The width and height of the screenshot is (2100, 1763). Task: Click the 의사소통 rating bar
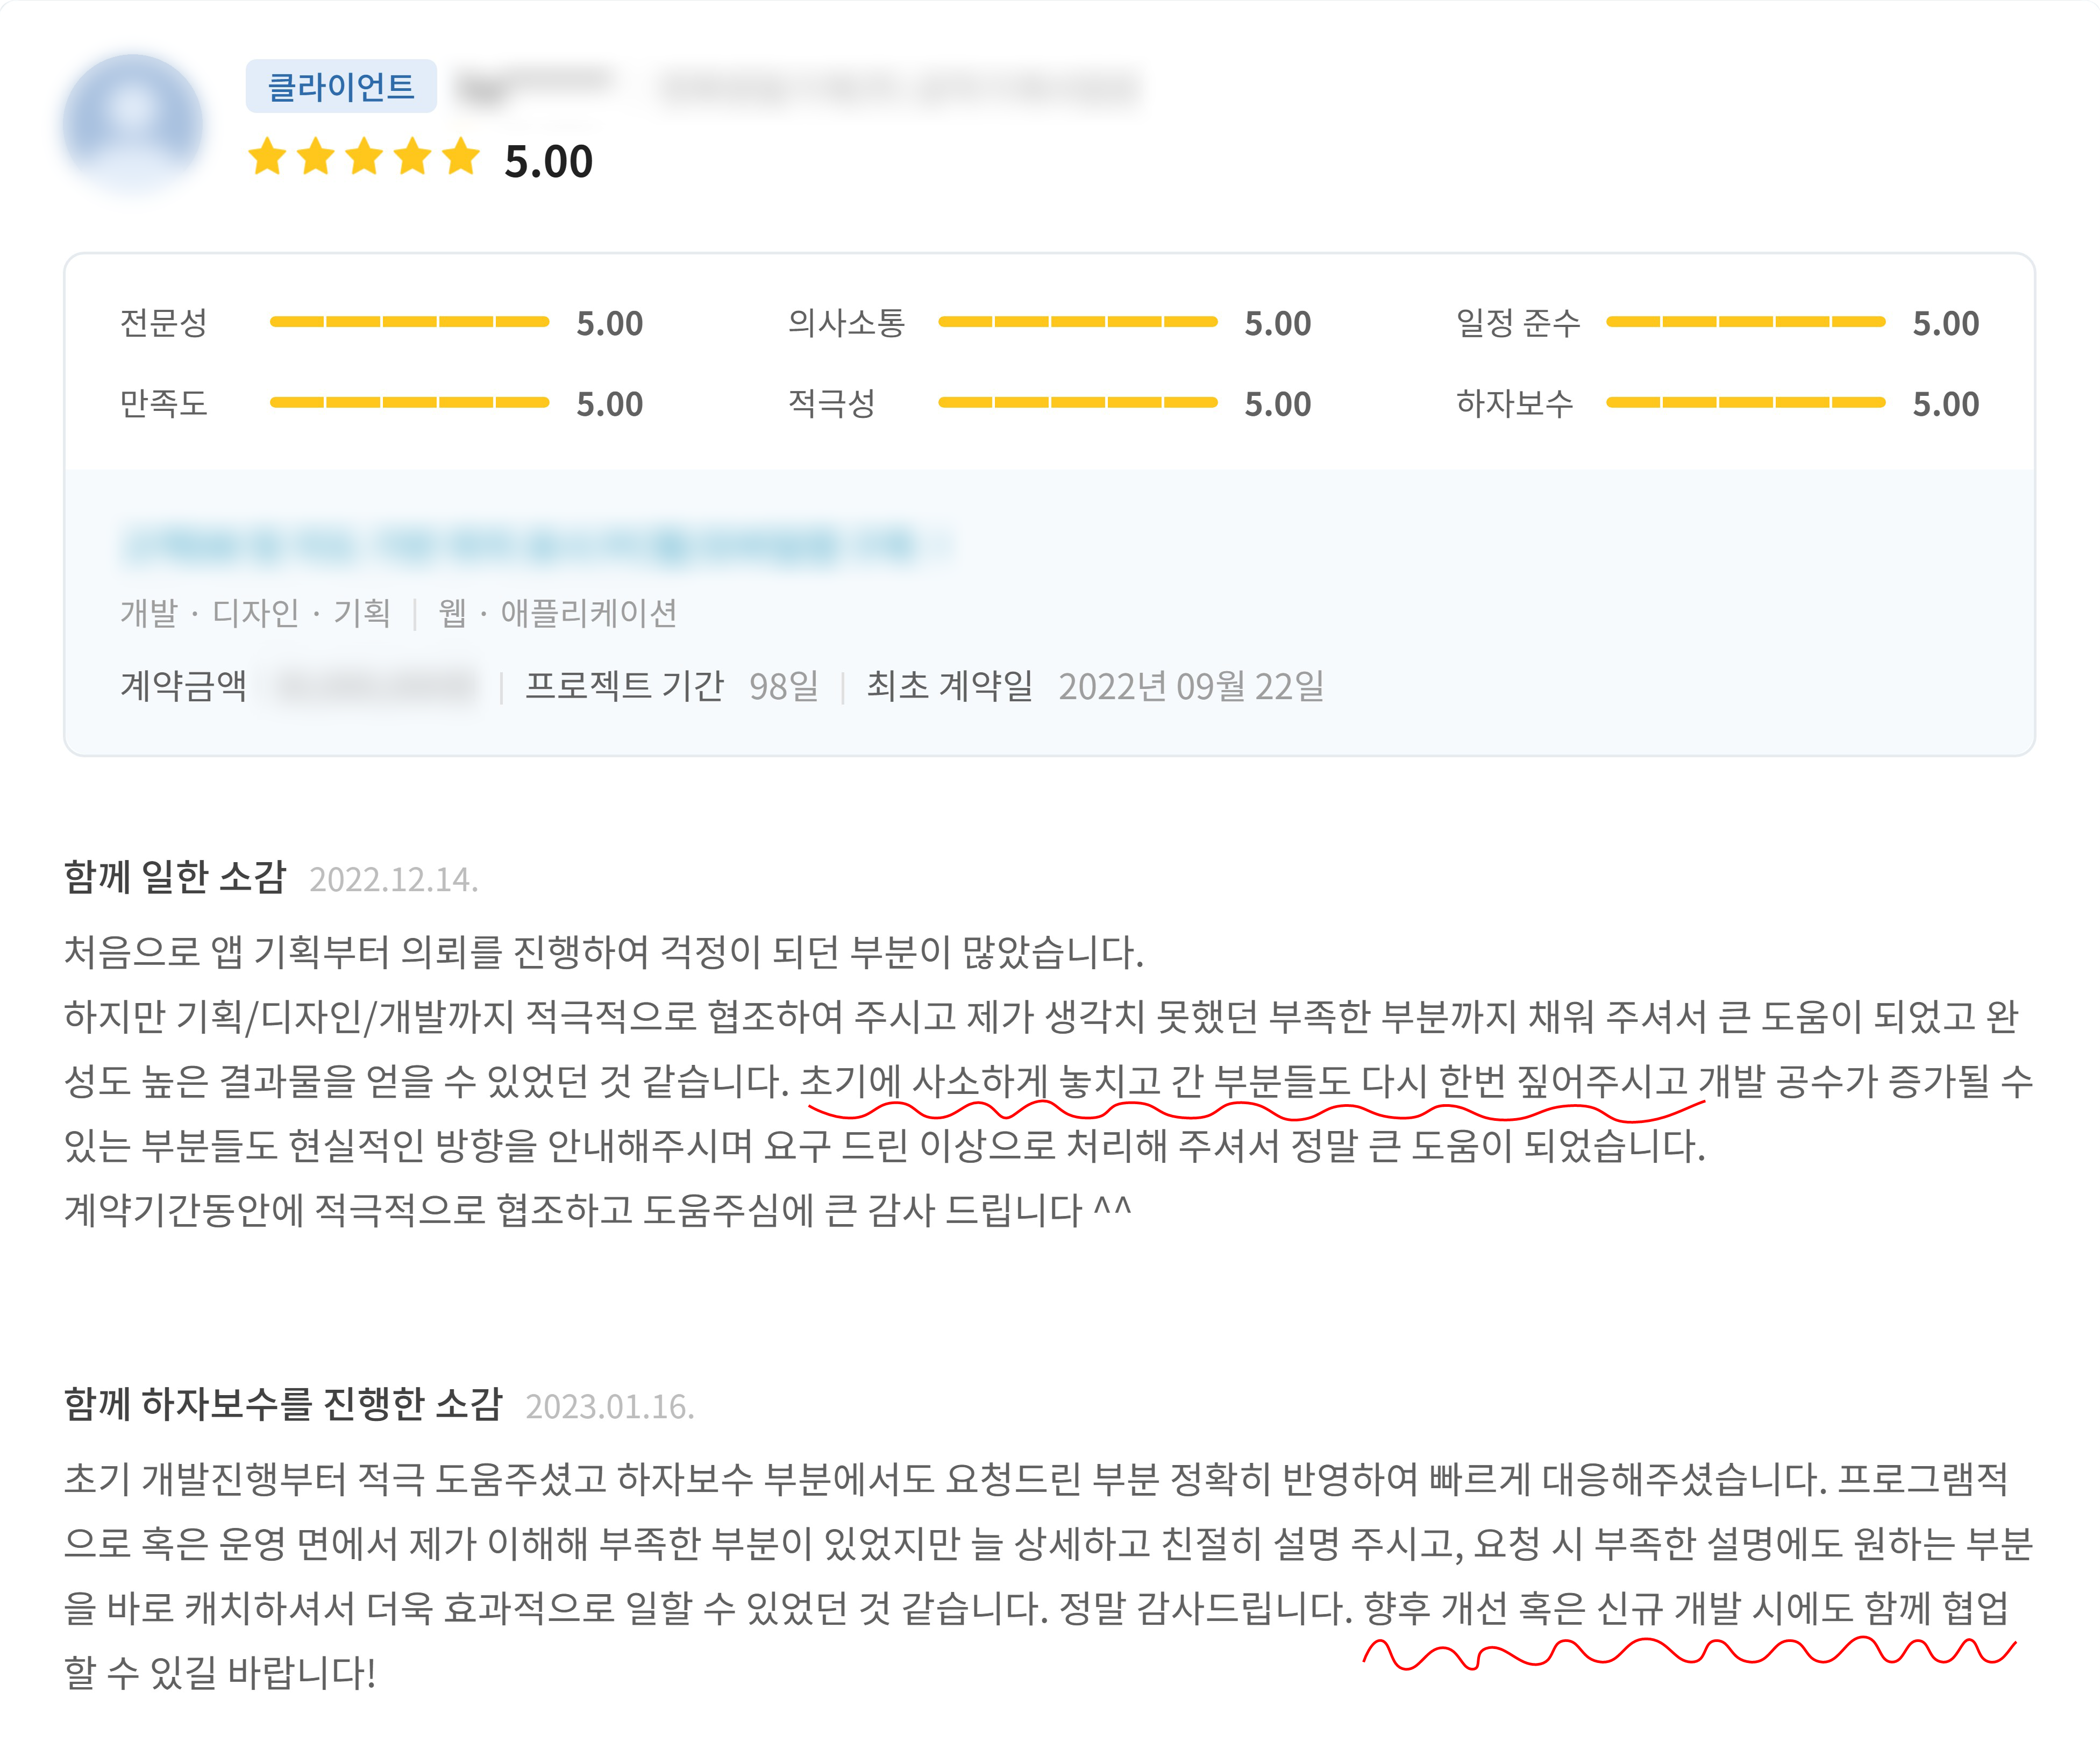pos(1077,322)
